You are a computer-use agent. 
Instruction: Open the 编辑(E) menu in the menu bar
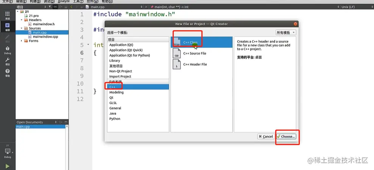pyautogui.click(x=21, y=2)
